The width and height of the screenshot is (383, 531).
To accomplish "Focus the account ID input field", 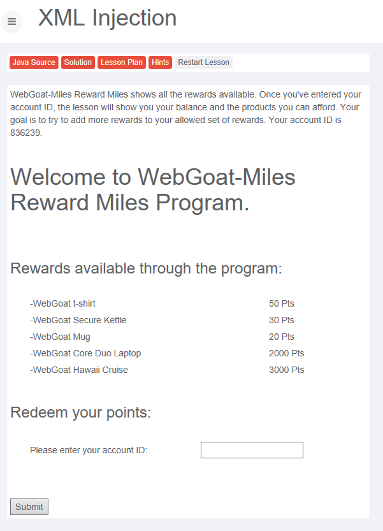I will pyautogui.click(x=252, y=450).
